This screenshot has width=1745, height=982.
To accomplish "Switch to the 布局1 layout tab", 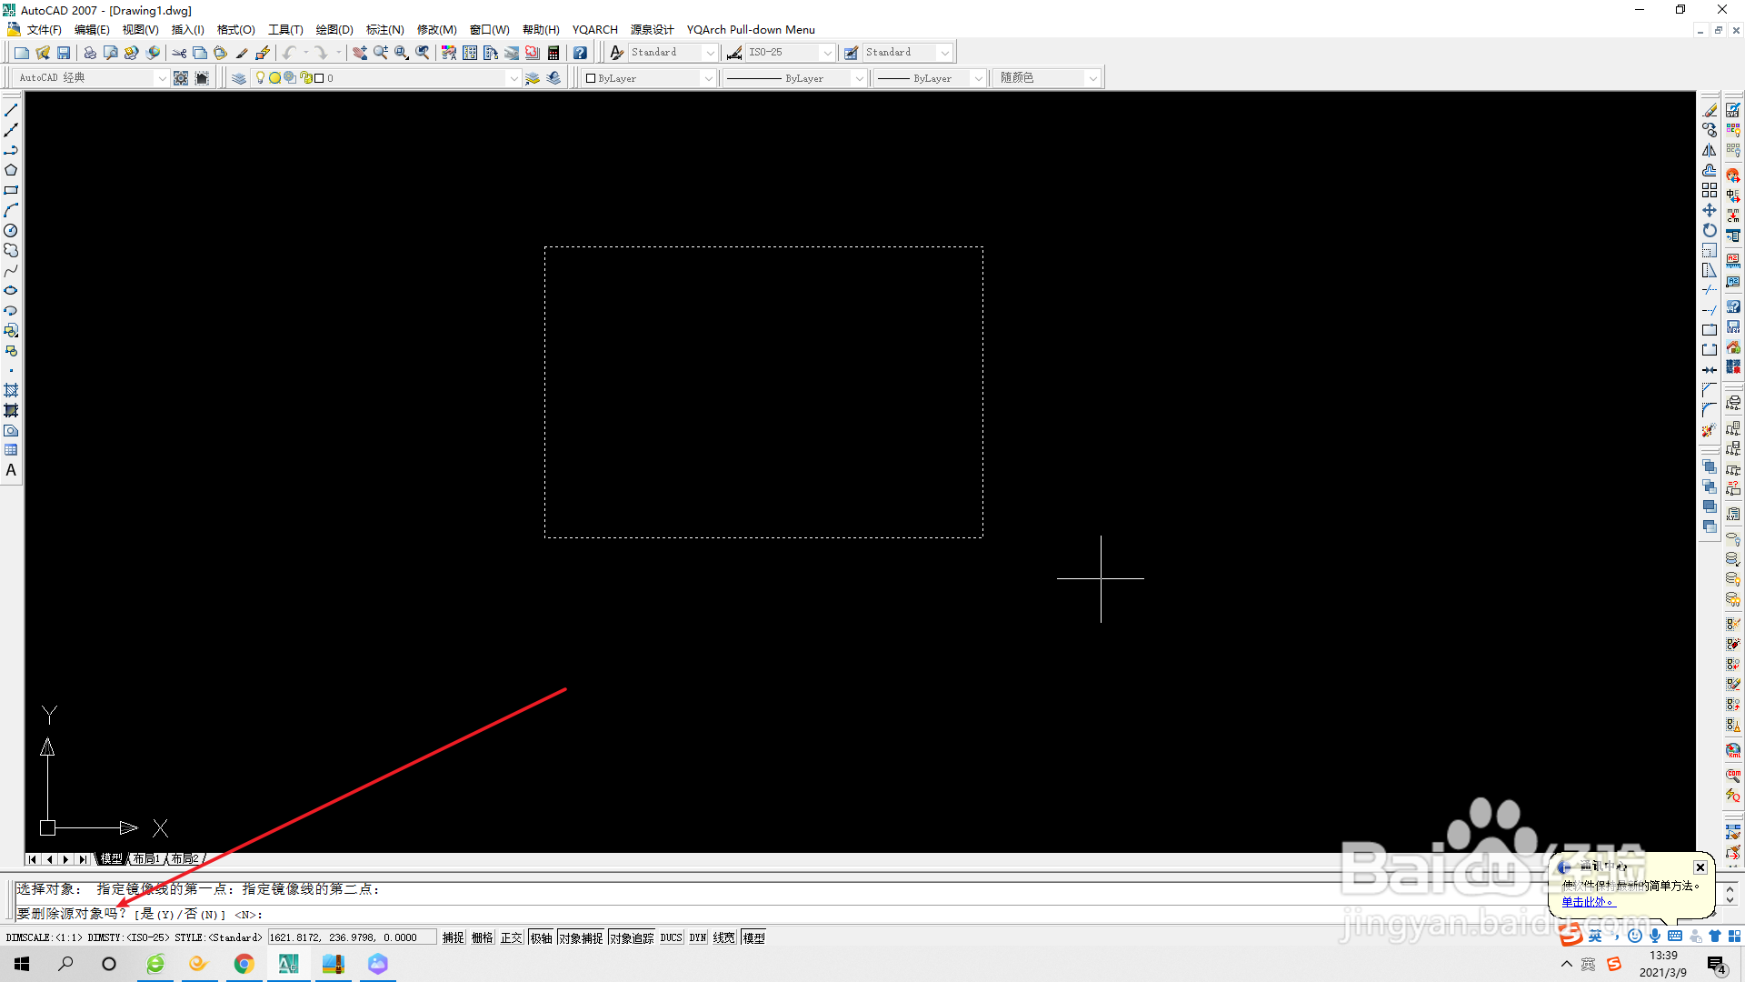I will pos(146,858).
